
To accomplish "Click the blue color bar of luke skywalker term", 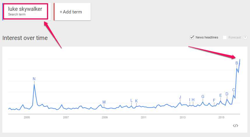I will tap(3, 12).
